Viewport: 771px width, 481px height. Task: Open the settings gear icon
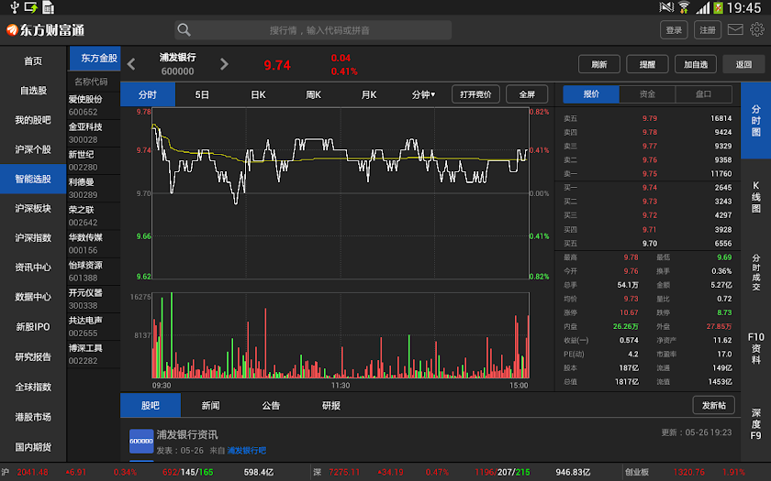point(756,29)
